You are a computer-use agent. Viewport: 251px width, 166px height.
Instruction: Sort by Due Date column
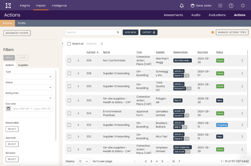202,52
